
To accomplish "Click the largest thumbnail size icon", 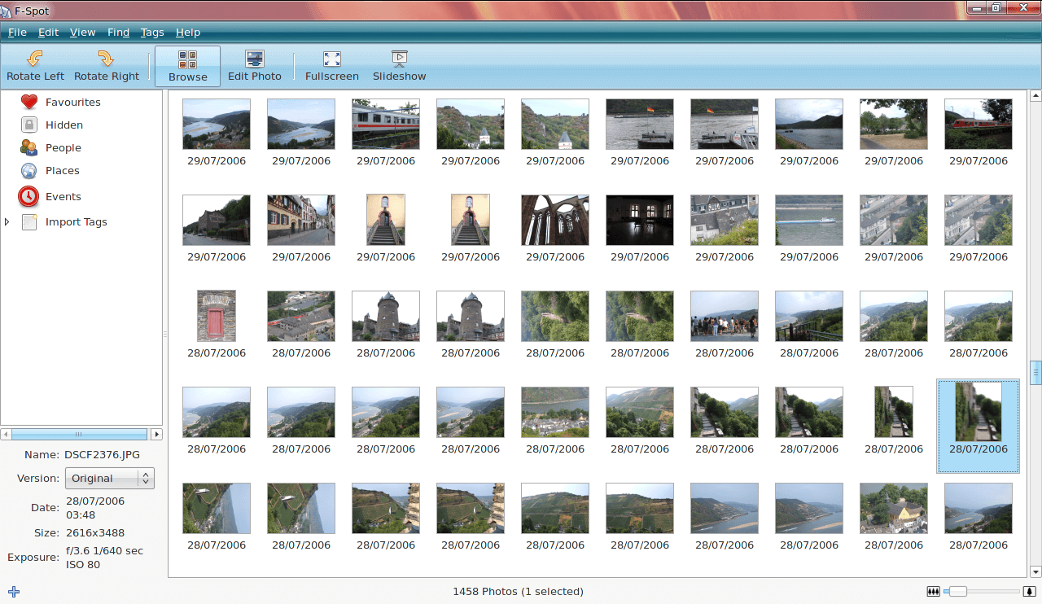I will point(1029,592).
